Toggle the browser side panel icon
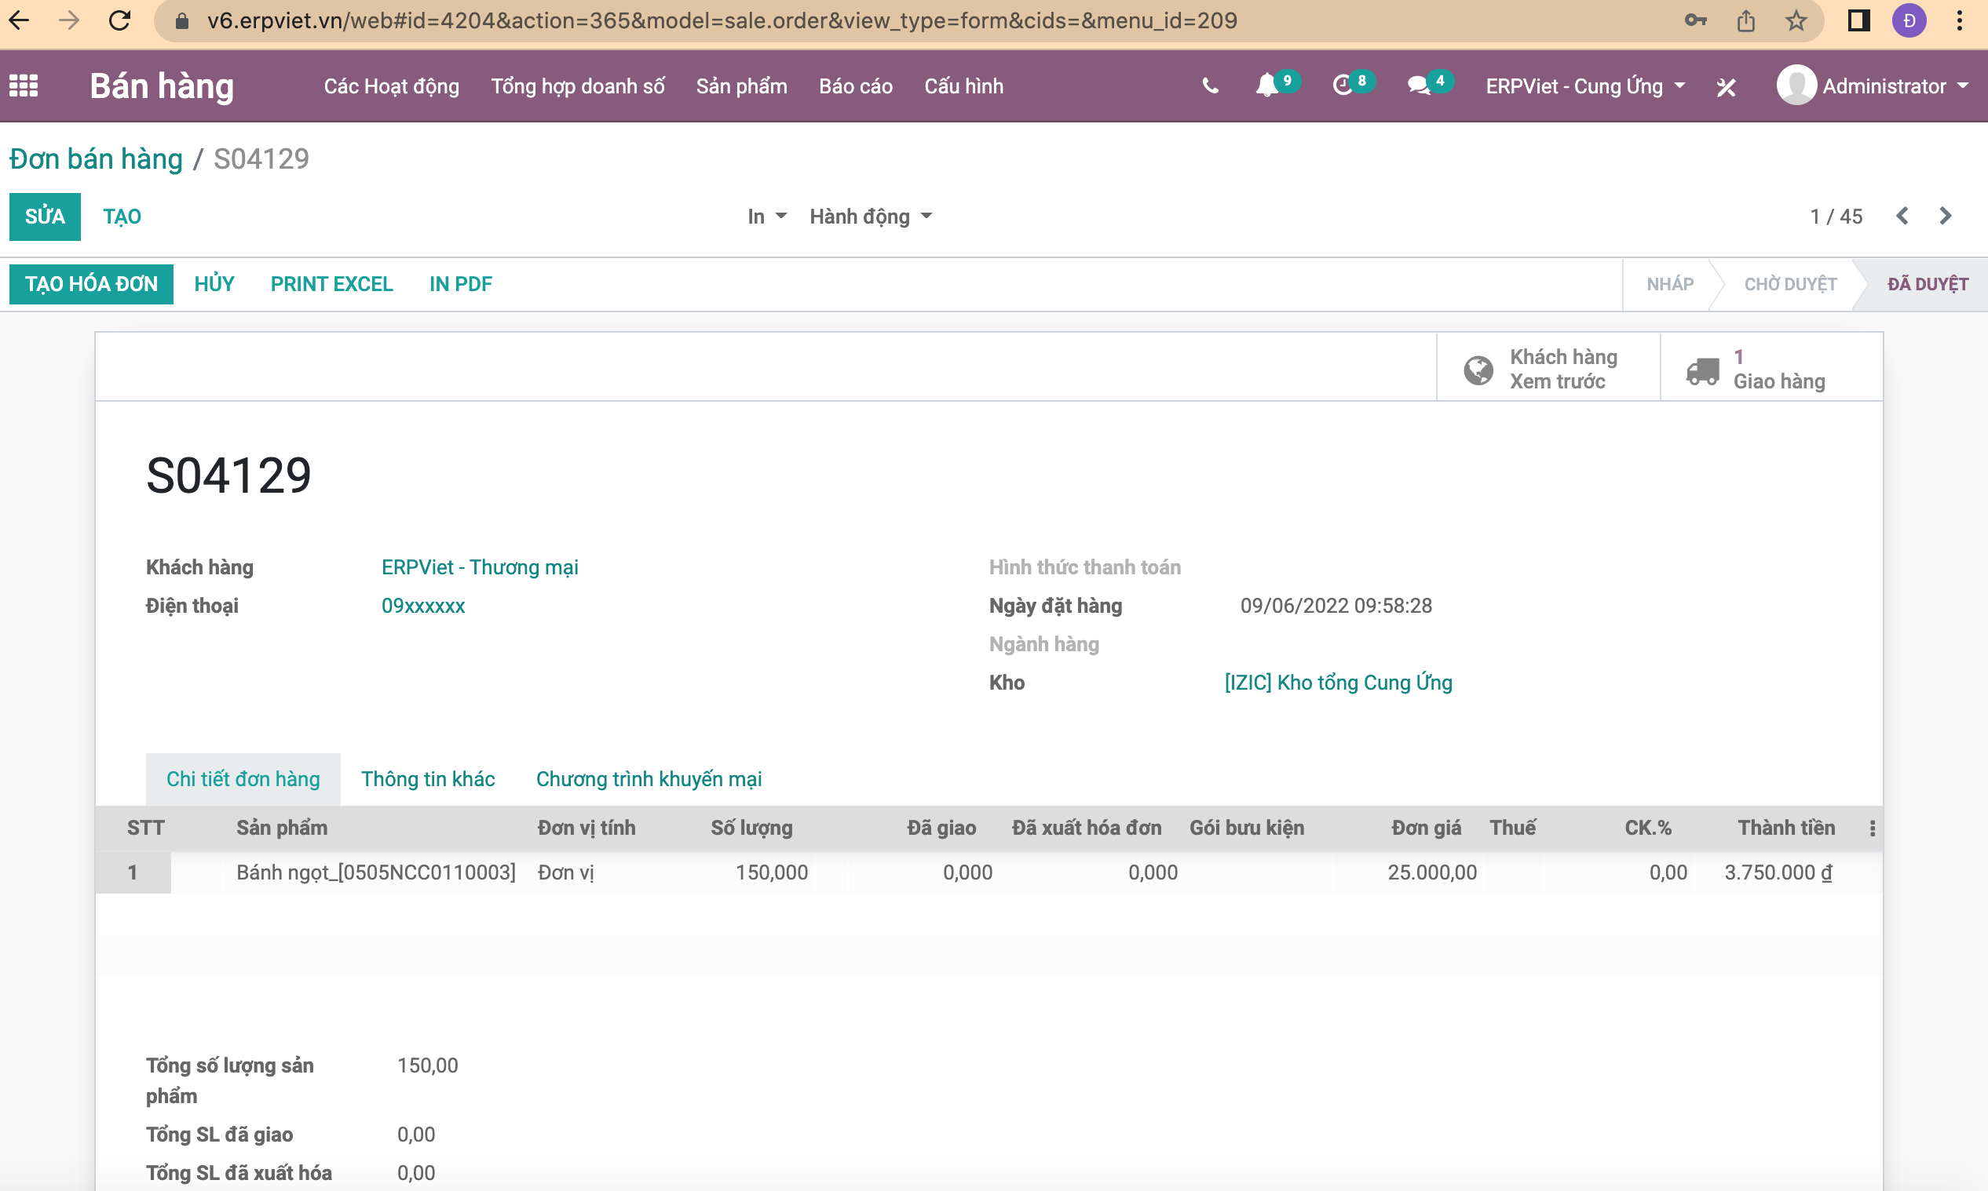This screenshot has width=1988, height=1191. pos(1858,21)
